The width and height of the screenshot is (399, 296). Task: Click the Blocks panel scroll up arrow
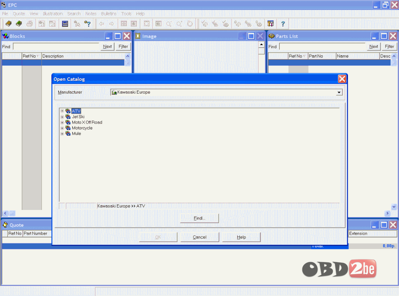tap(128, 56)
